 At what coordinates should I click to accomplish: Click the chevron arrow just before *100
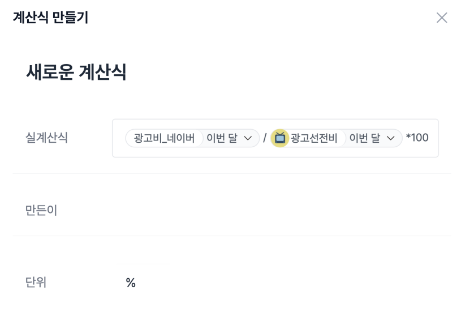tap(390, 138)
